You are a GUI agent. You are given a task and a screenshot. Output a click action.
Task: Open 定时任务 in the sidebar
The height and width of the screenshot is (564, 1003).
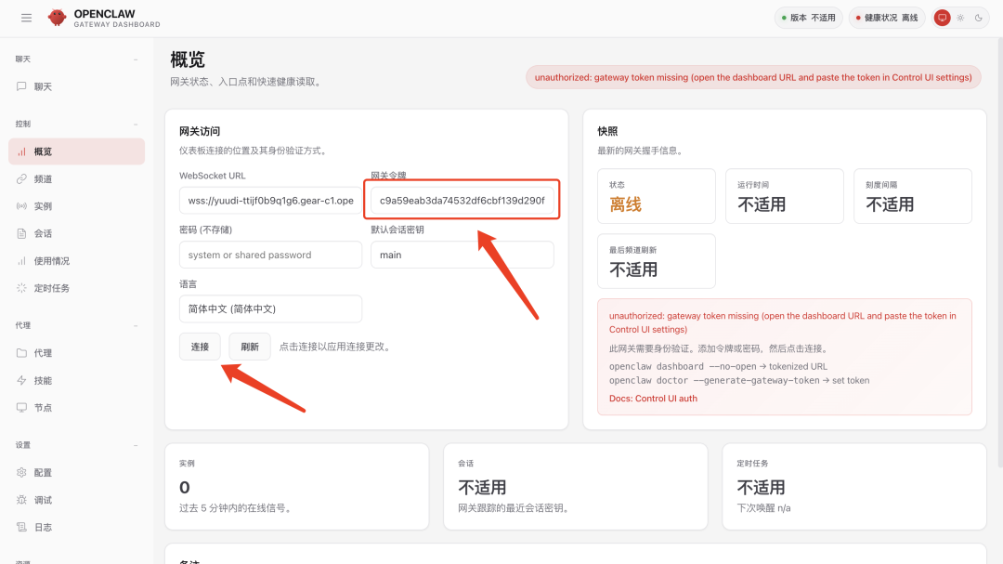(x=77, y=288)
